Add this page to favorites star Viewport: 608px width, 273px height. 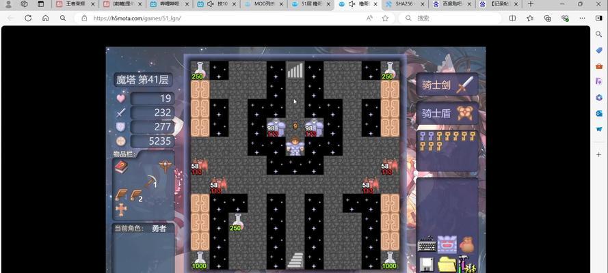pyautogui.click(x=385, y=18)
